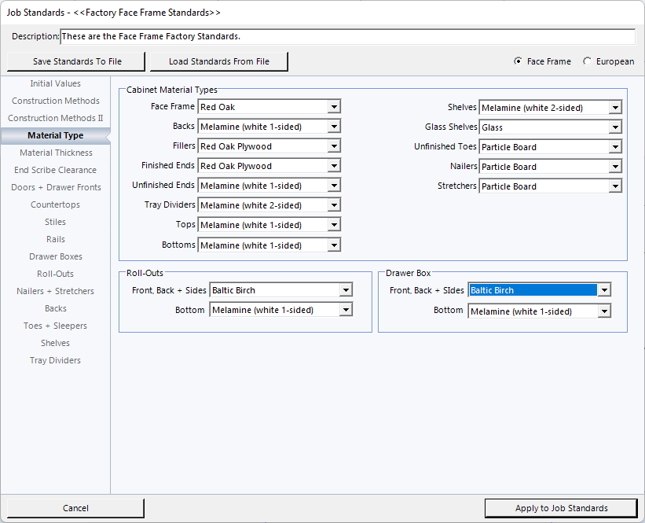Viewport: 645px width, 523px height.
Task: Open the Shelves material dropdown
Action: (615, 108)
